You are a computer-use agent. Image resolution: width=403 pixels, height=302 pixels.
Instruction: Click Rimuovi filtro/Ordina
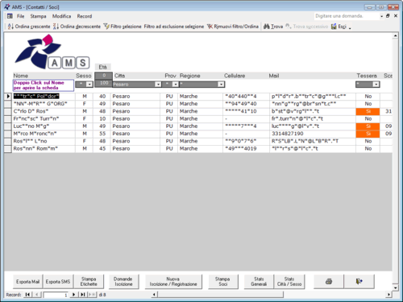[233, 27]
